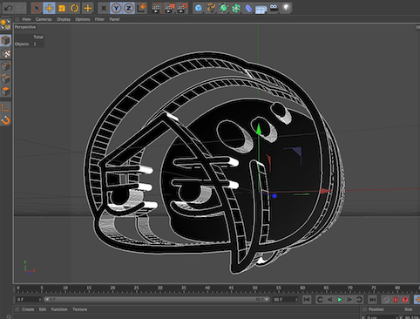
Task: Click the Perspective viewport label
Action: 25,27
